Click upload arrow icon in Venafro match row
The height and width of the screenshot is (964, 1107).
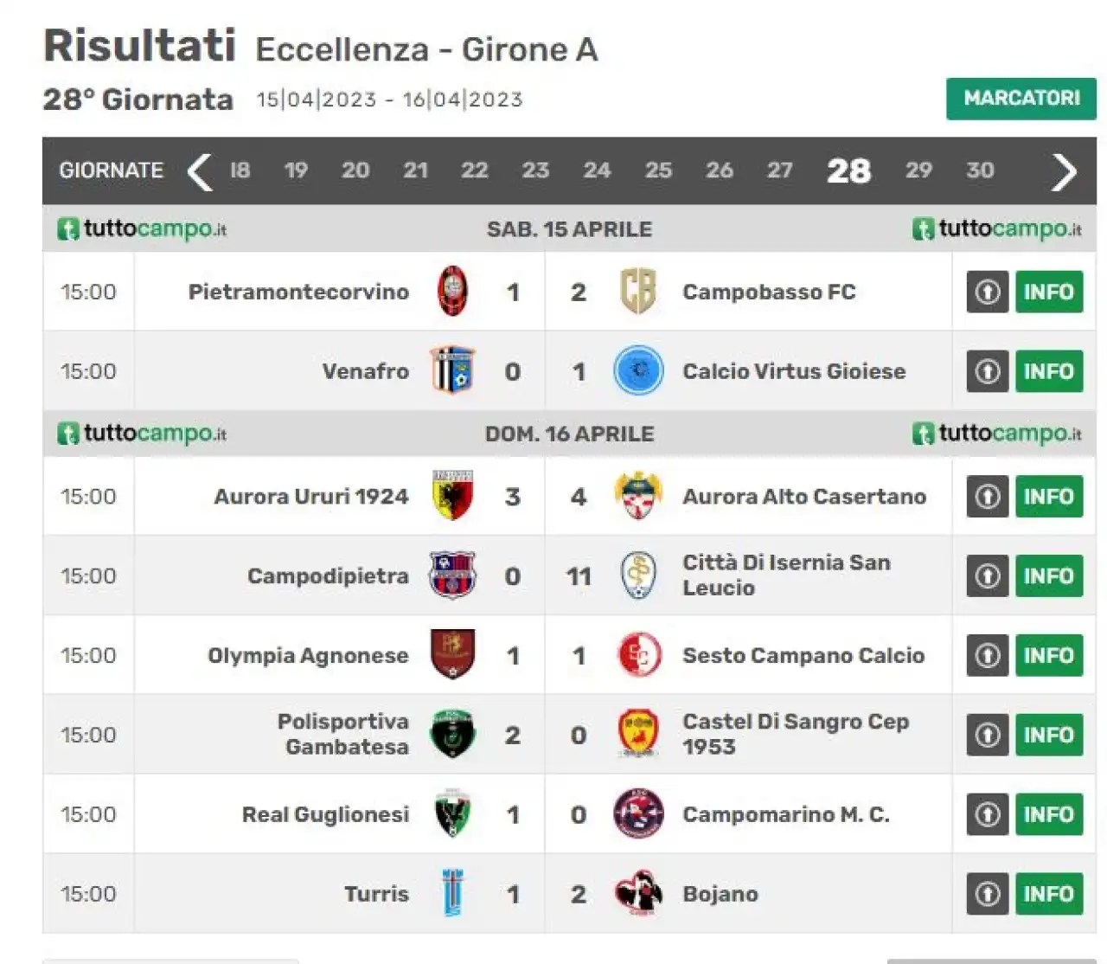(988, 371)
